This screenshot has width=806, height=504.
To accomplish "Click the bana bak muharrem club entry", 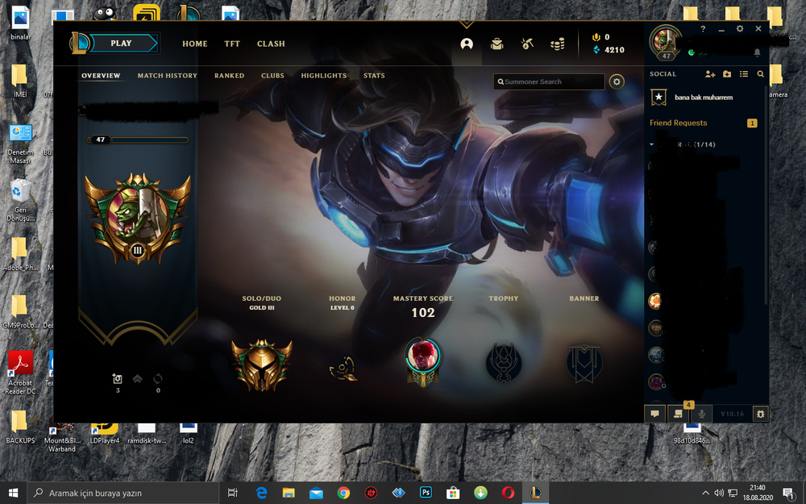I will pos(703,98).
